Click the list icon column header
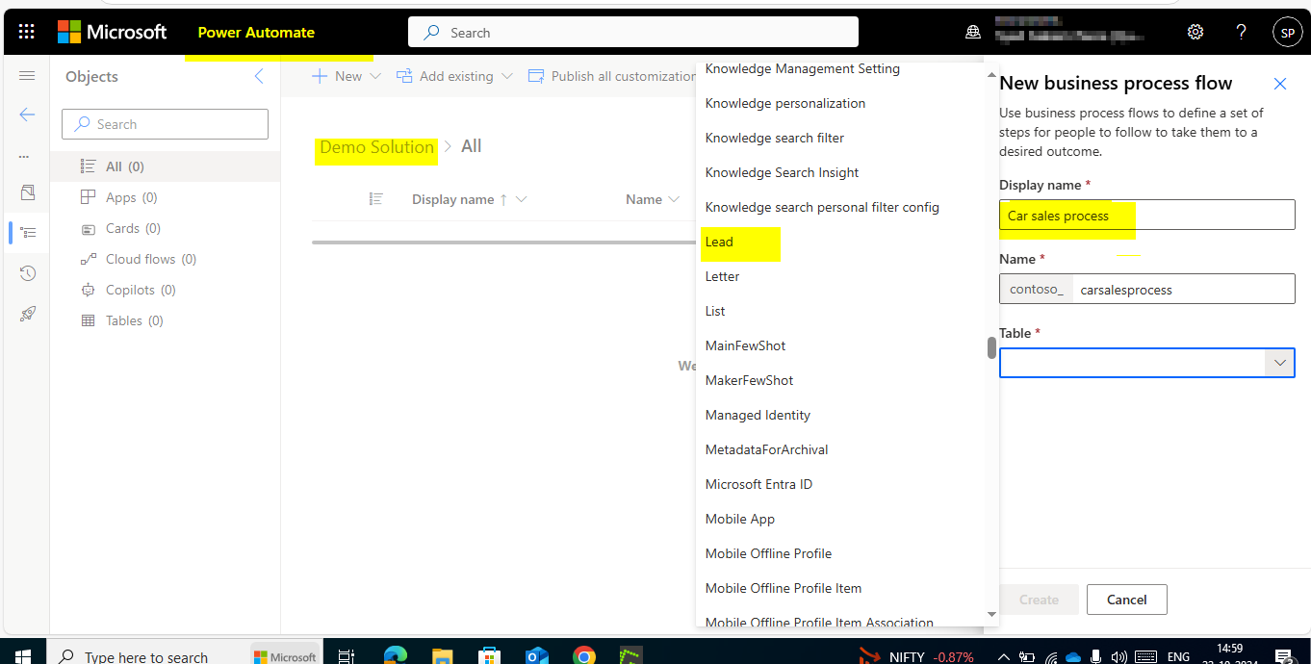The image size is (1311, 664). [x=376, y=199]
